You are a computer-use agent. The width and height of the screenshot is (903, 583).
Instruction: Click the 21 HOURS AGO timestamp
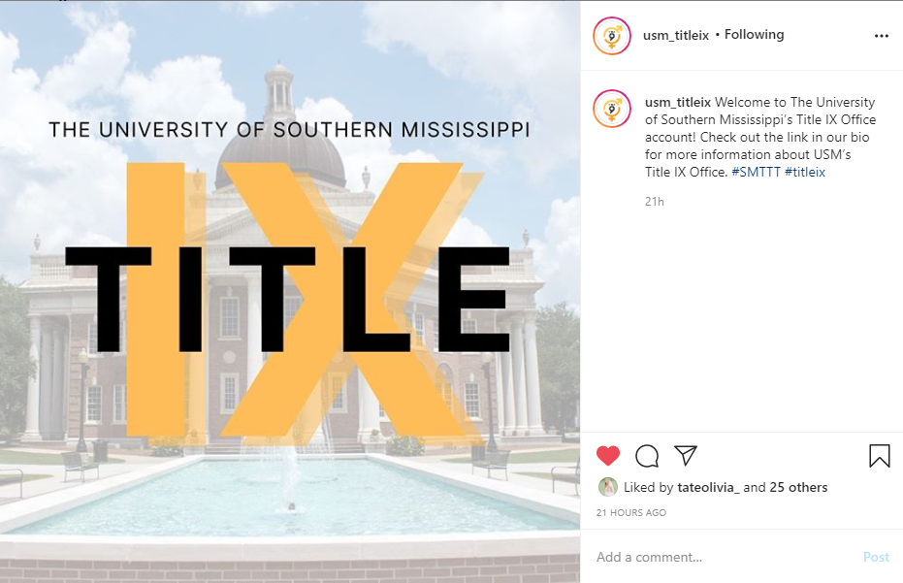click(x=631, y=513)
